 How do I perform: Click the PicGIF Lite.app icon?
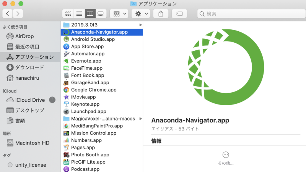(x=66, y=162)
